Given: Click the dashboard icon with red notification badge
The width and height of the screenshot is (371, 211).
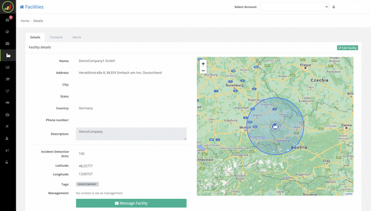Looking at the screenshot, I should click(7, 20).
